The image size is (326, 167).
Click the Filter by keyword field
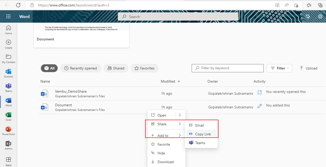[228, 68]
